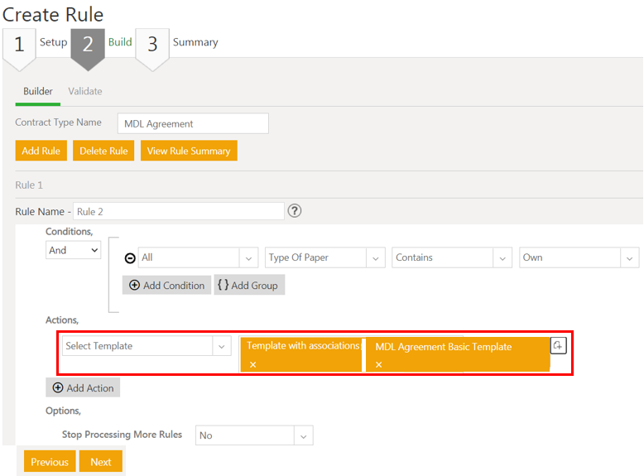Click the Rule Name input field
The height and width of the screenshot is (476, 644).
point(179,211)
